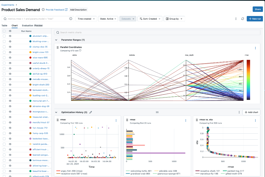Select checkbox for abrasive-slug-59
This screenshot has width=265, height=177.
4,106
